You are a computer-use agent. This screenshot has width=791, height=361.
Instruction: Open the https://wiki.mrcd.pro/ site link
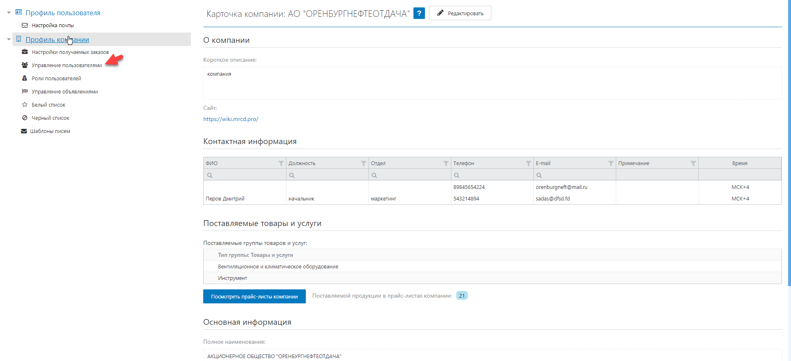coord(231,119)
